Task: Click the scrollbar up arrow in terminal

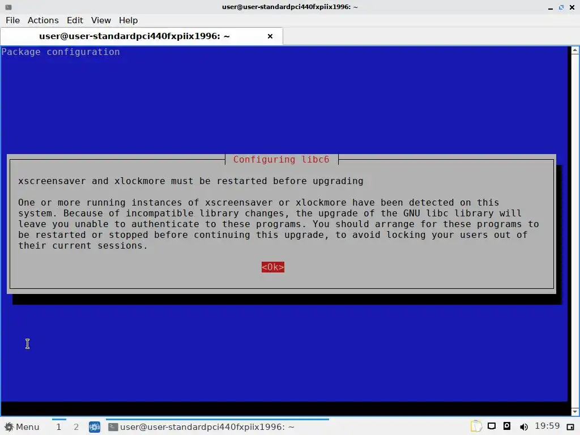Action: [x=575, y=50]
